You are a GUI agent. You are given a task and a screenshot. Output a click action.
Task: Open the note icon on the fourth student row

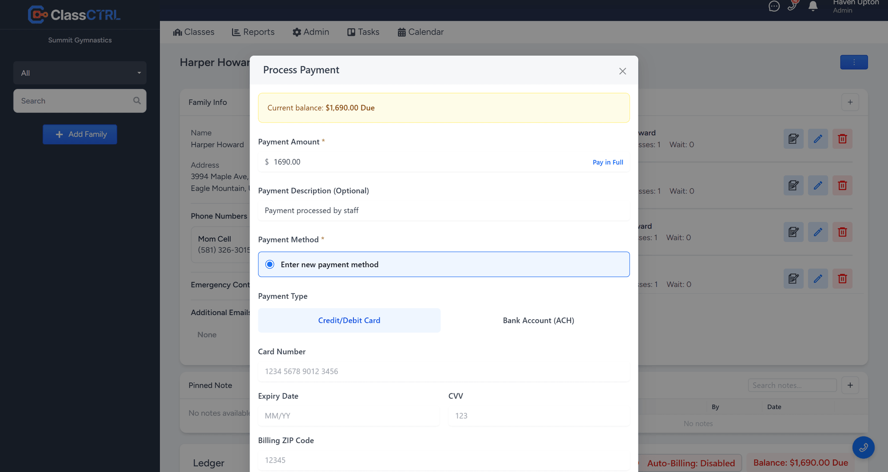click(x=793, y=278)
